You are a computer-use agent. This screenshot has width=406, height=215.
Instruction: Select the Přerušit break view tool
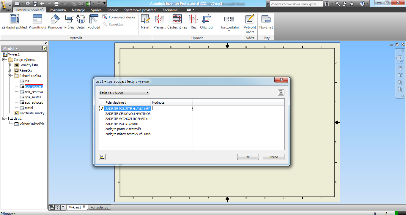[160, 22]
